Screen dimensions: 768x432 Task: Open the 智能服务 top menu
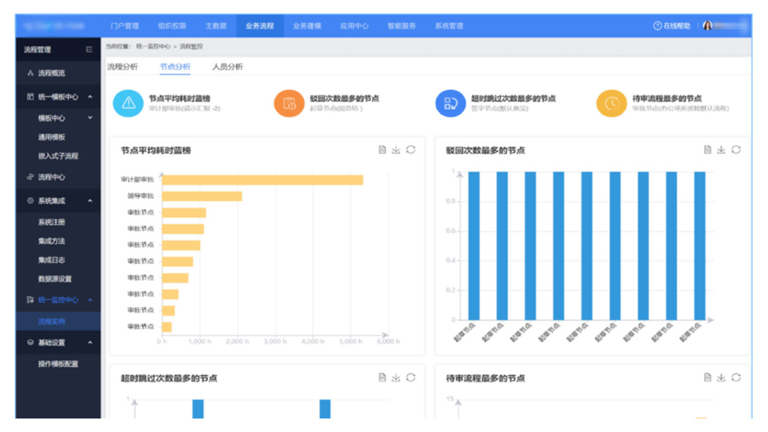pos(401,26)
